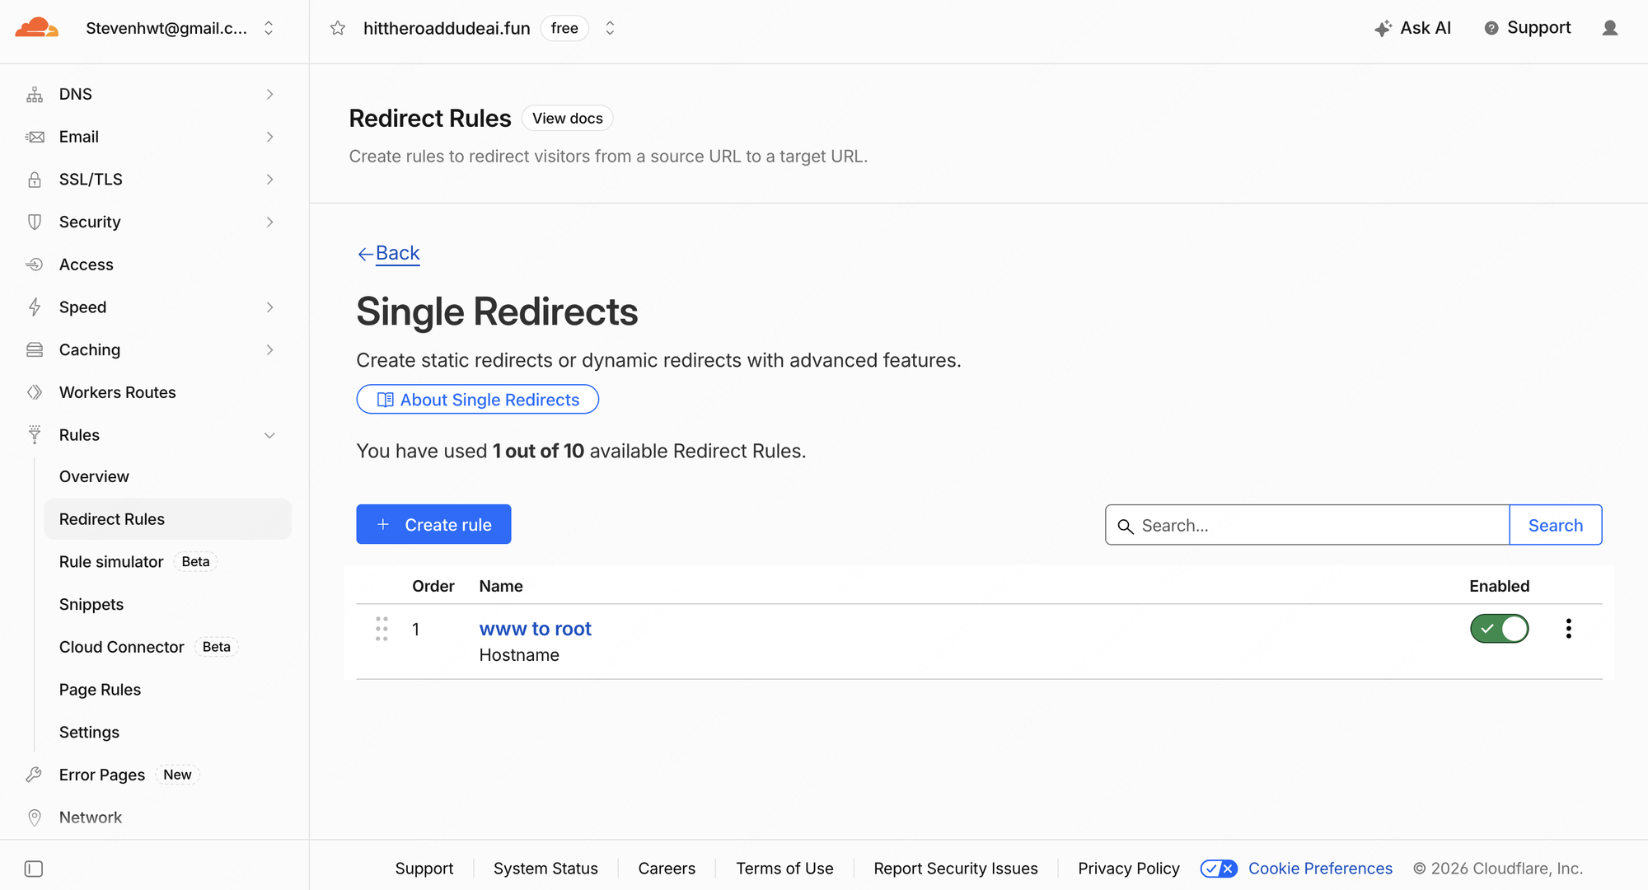The image size is (1648, 890).
Task: Open Report Security Issues footer link
Action: pos(956,869)
